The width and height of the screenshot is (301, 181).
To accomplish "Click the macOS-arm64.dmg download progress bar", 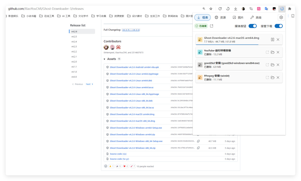I will (x=239, y=45).
